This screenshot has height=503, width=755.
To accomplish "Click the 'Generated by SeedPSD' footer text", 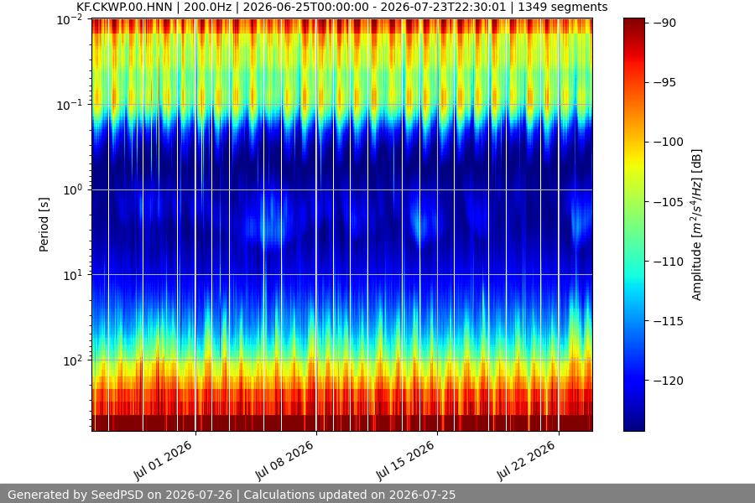I will 232,495.
